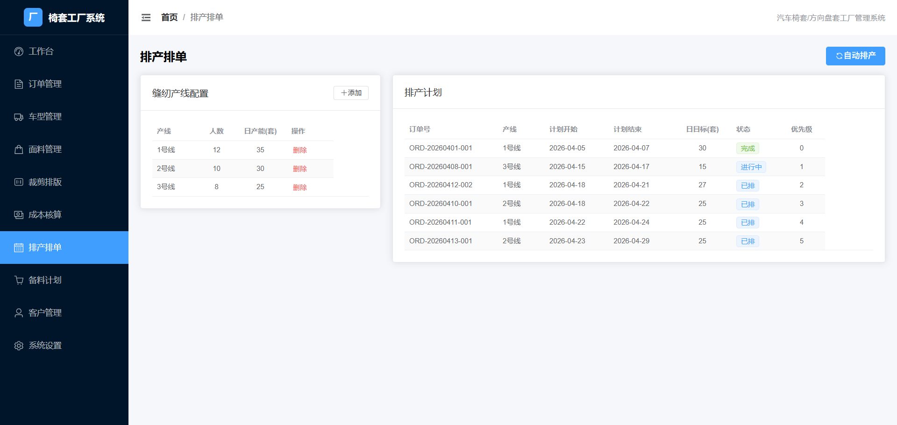Click daily capacity value 35

(260, 150)
